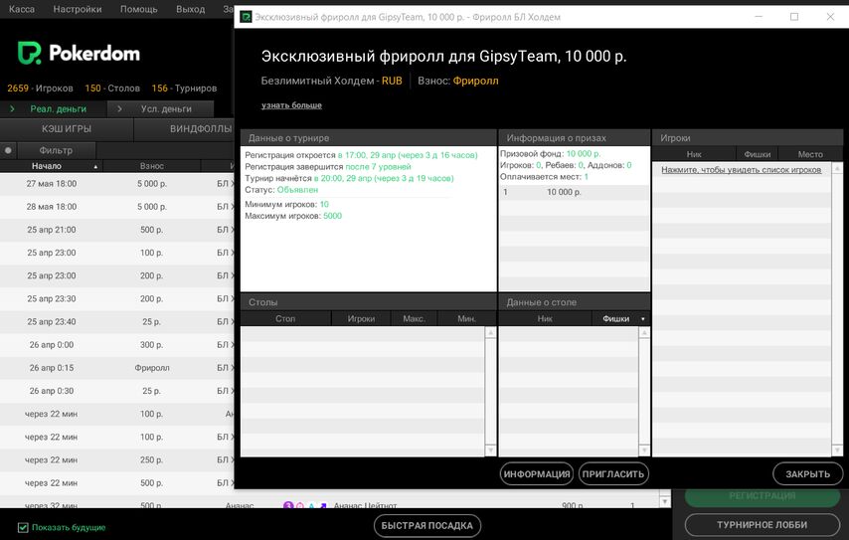Follow the узнать больше link
This screenshot has height=540, width=849.
click(x=291, y=105)
